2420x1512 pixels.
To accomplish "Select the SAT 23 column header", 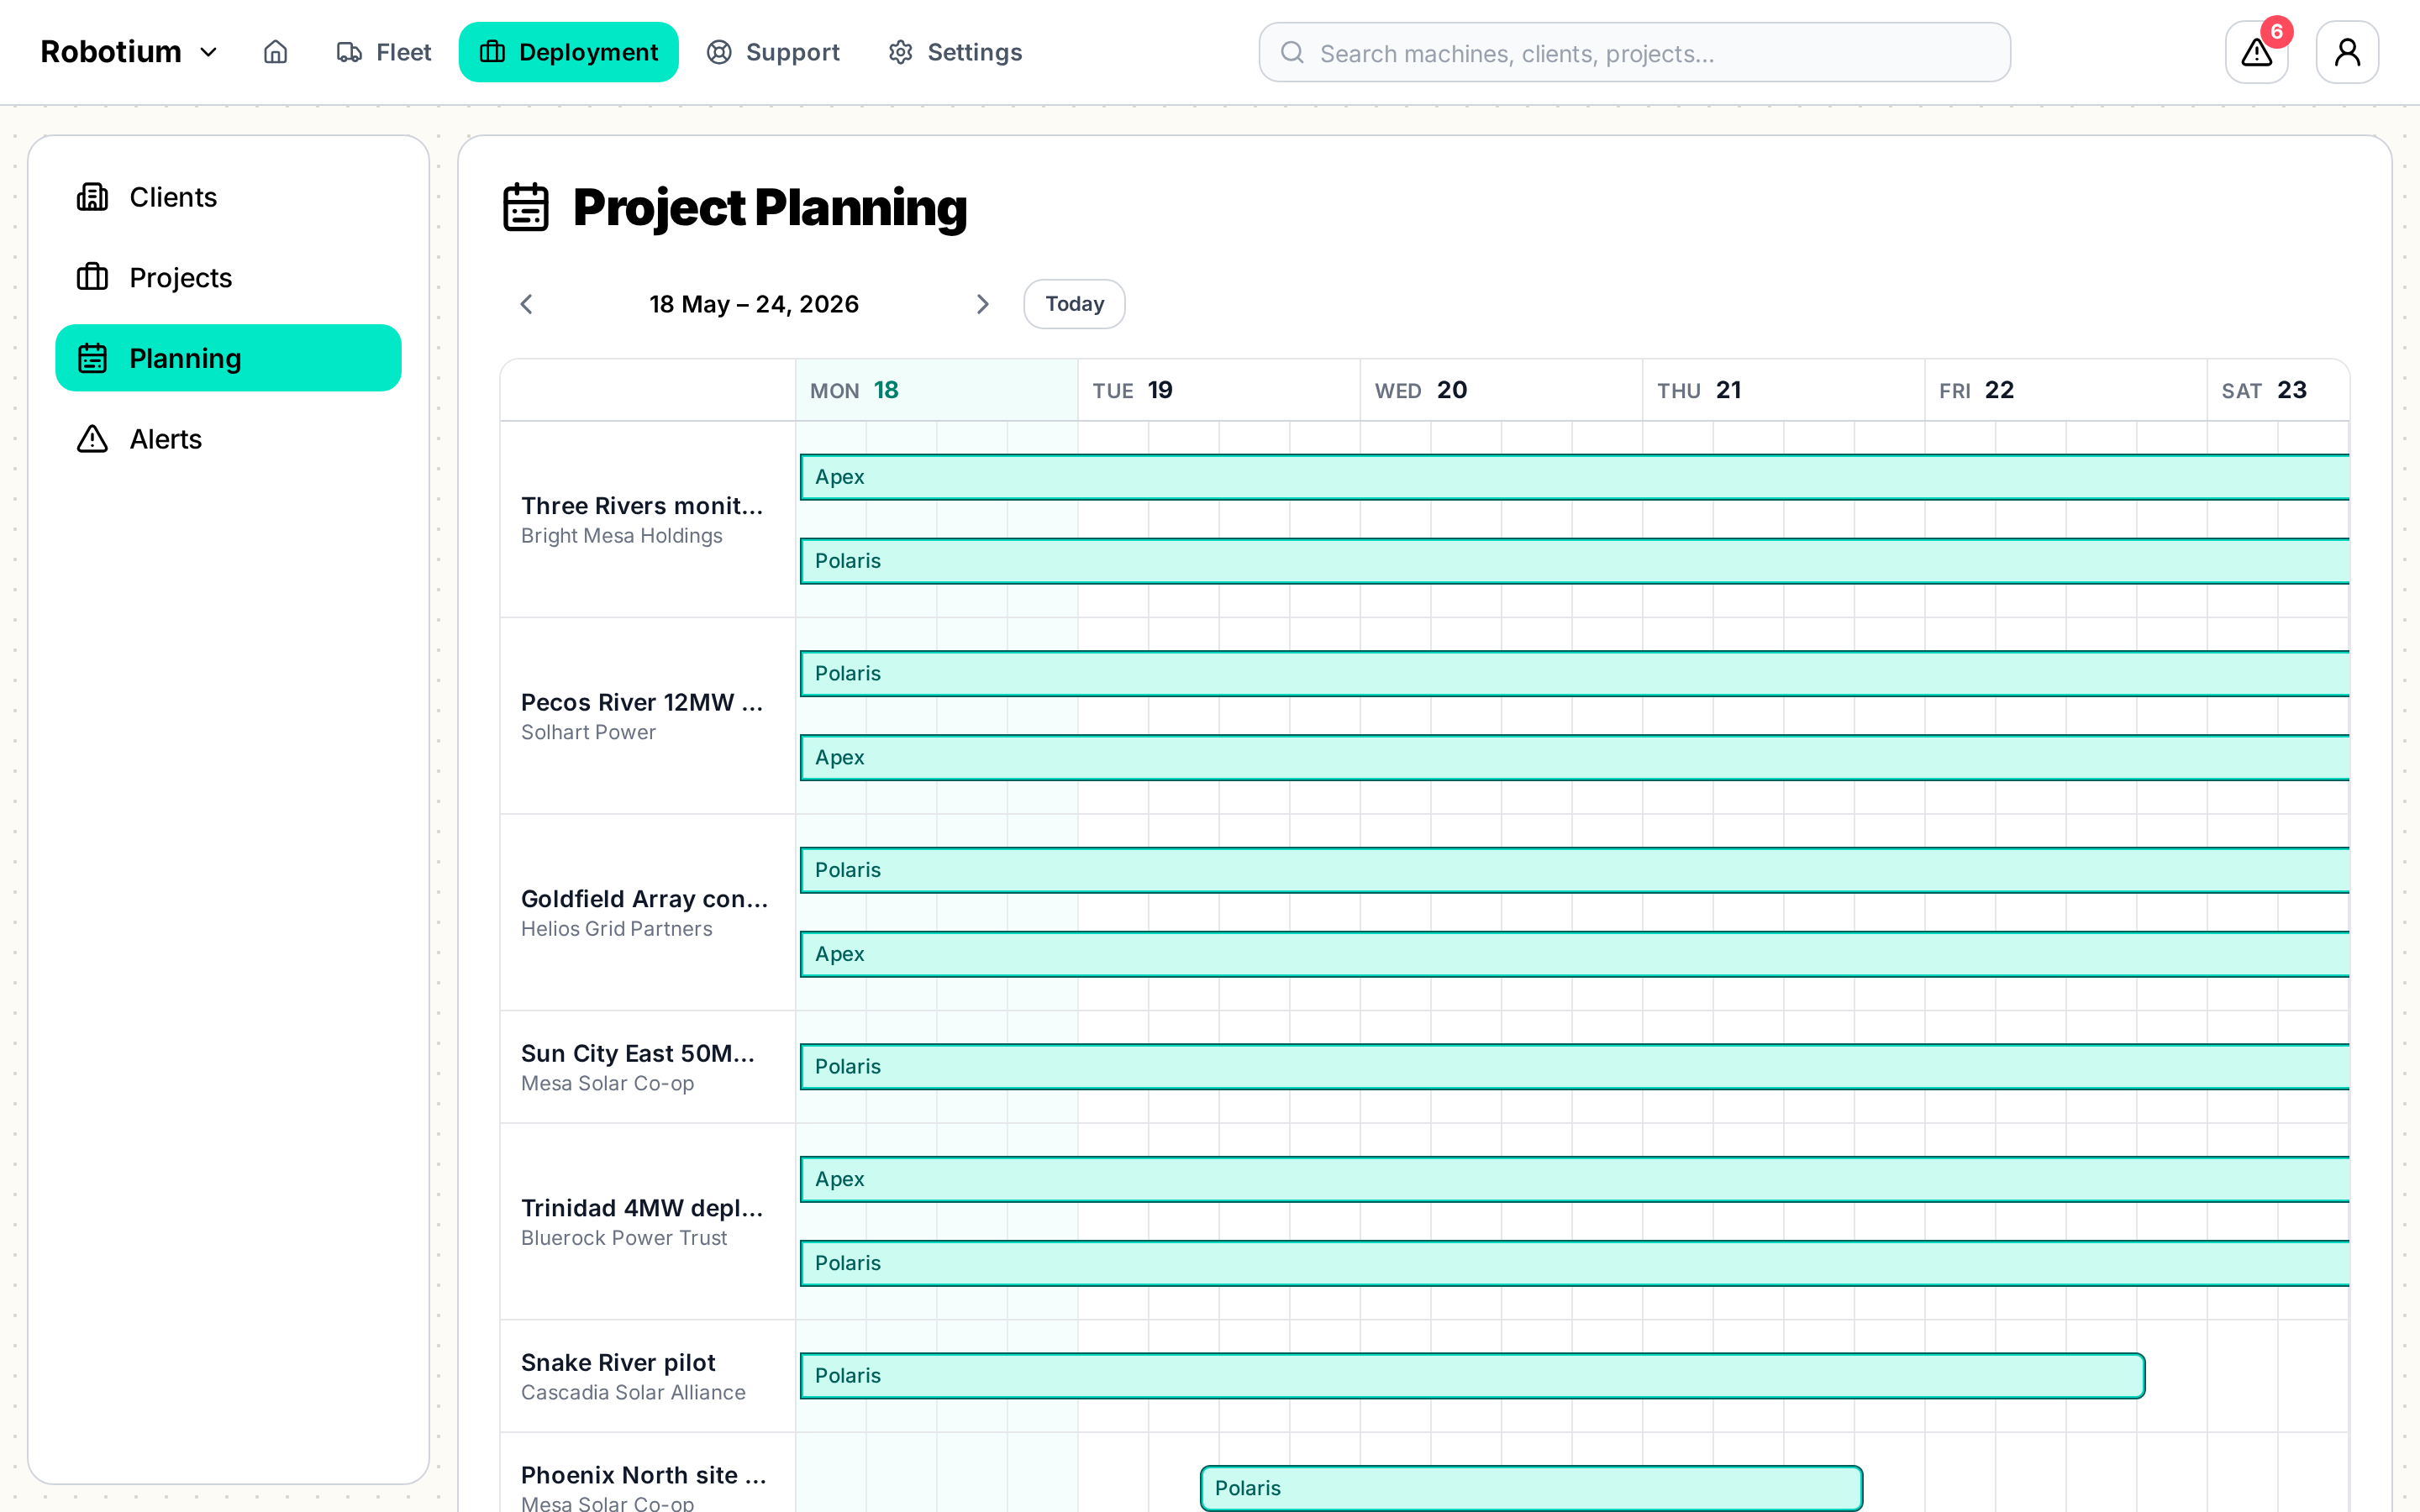I will coord(2278,390).
